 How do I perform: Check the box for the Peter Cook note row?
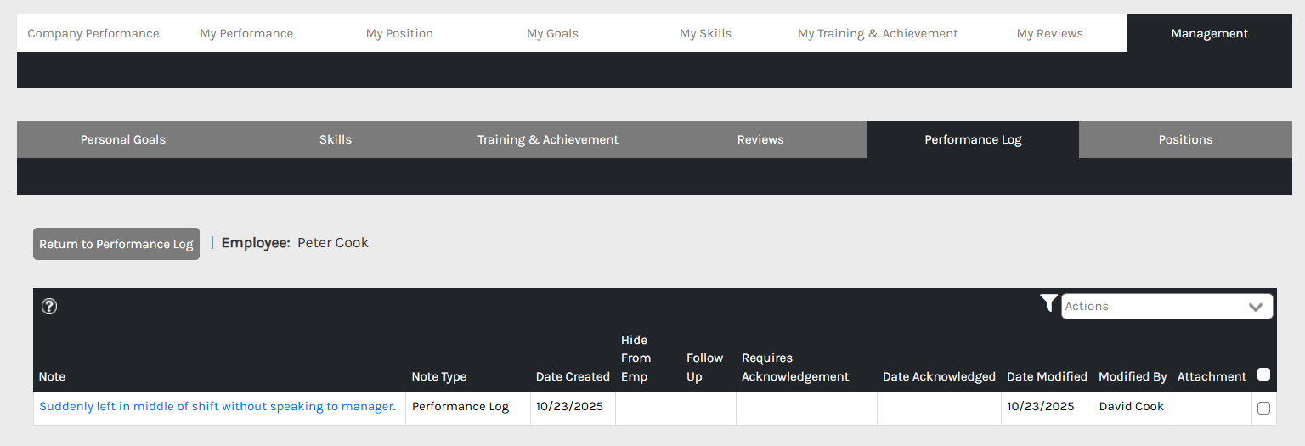point(1263,408)
